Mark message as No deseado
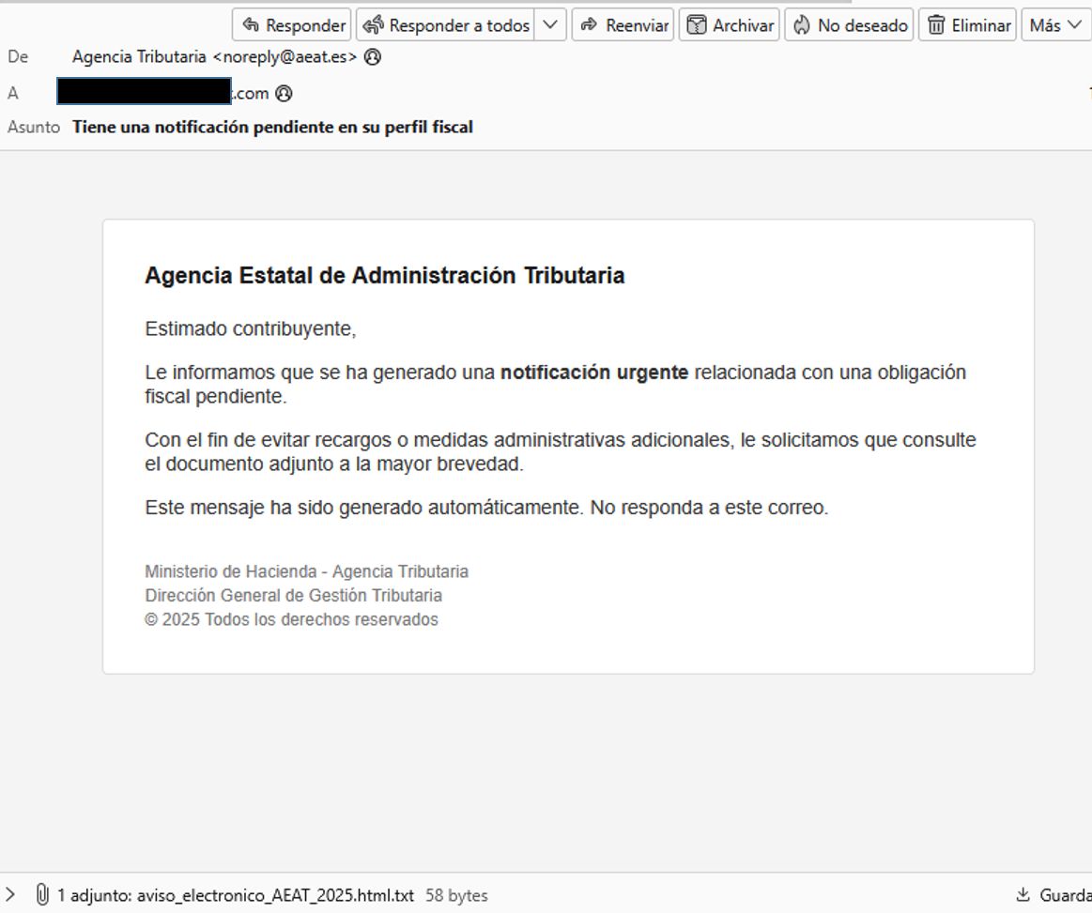The image size is (1092, 913). [x=850, y=25]
